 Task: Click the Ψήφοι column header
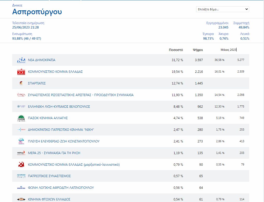[x=198, y=50]
